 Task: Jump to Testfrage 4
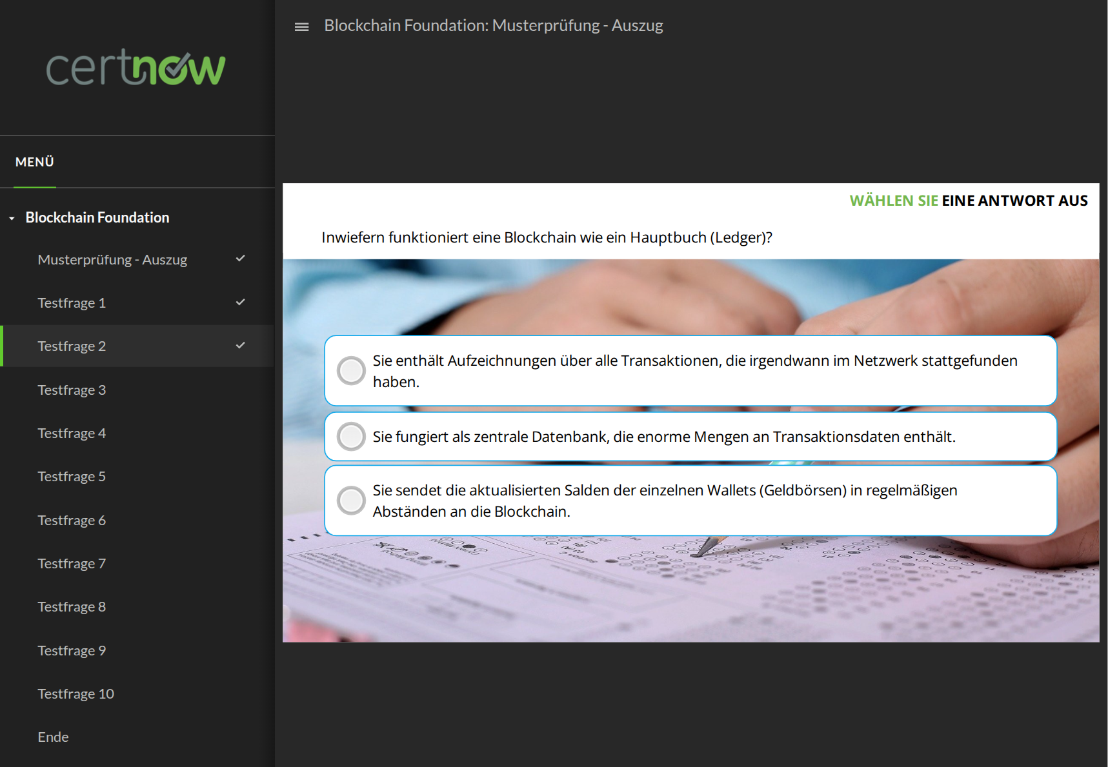[x=72, y=433]
